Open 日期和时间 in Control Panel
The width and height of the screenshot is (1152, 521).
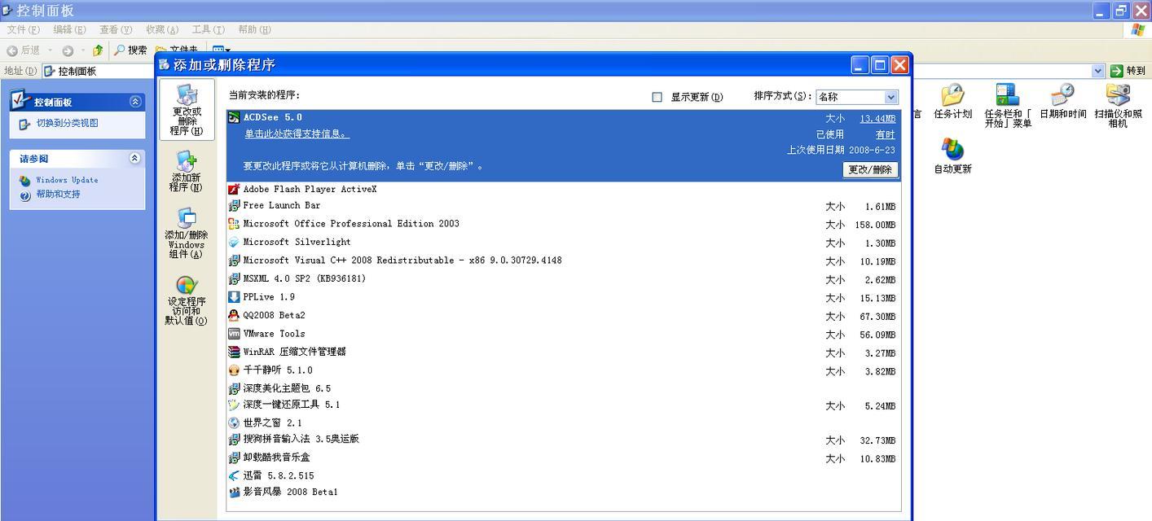point(1062,102)
